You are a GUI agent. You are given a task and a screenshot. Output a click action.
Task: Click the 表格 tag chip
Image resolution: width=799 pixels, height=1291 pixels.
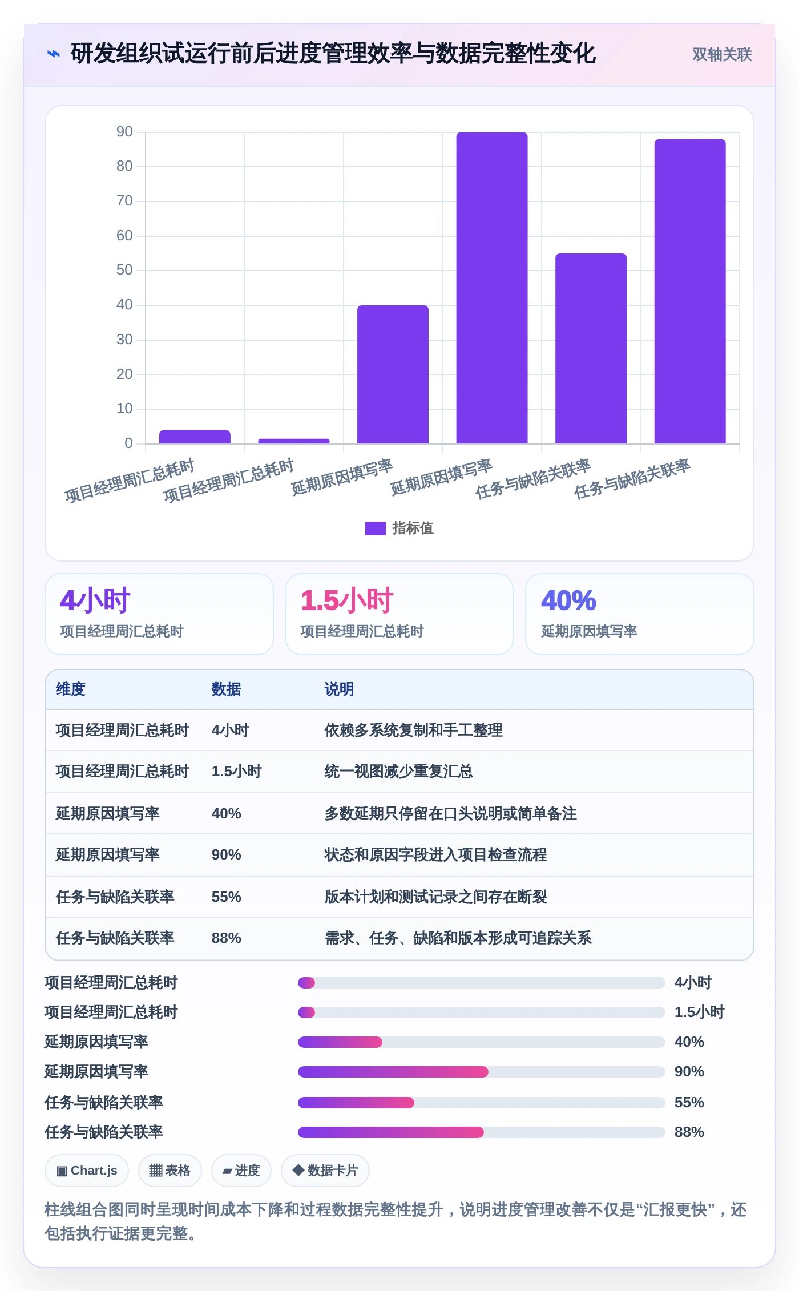pos(170,1171)
